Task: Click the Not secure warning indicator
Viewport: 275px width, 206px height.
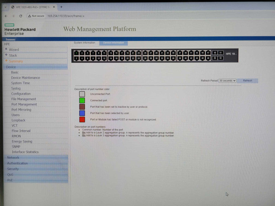Action: [x=36, y=16]
